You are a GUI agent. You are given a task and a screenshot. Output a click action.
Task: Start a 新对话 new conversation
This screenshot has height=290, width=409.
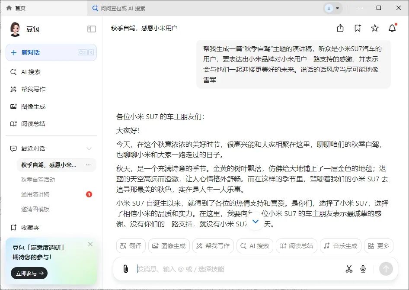click(x=51, y=52)
